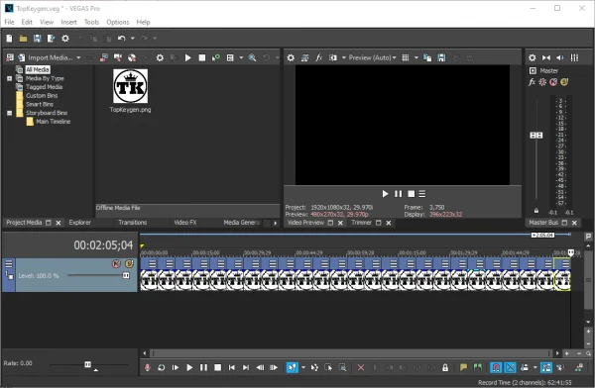The width and height of the screenshot is (595, 388).
Task: Collapse the Storyboard Bins node
Action: pyautogui.click(x=10, y=113)
